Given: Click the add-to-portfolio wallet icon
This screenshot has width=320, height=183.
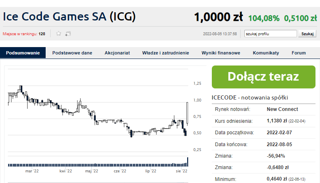Looking at the screenshot, I should (68, 34).
